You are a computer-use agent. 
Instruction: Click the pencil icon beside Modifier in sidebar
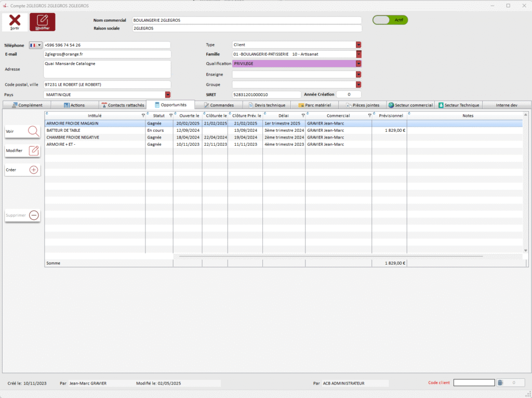[x=34, y=150]
